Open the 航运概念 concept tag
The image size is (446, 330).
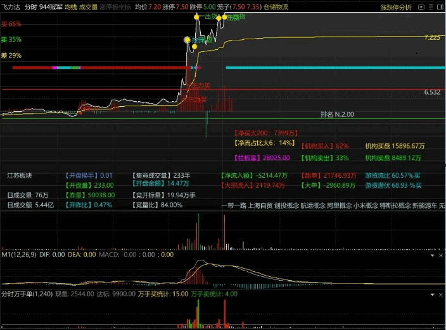[x=313, y=205]
